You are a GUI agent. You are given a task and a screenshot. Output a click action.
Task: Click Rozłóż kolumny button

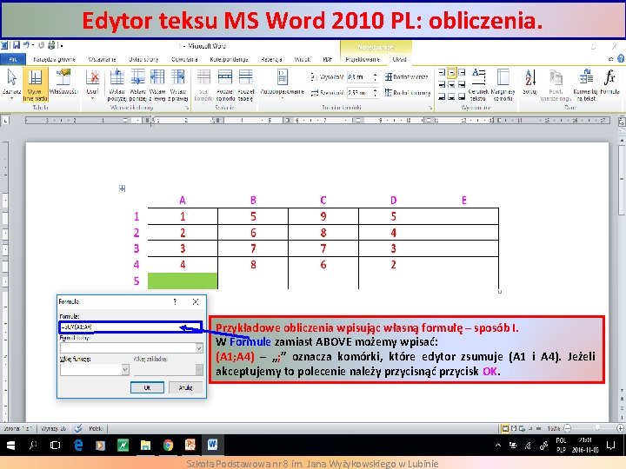coord(408,93)
